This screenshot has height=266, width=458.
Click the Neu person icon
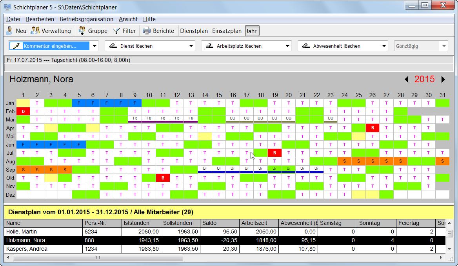click(9, 31)
